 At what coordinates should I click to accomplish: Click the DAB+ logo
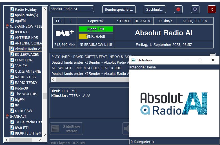65,33
